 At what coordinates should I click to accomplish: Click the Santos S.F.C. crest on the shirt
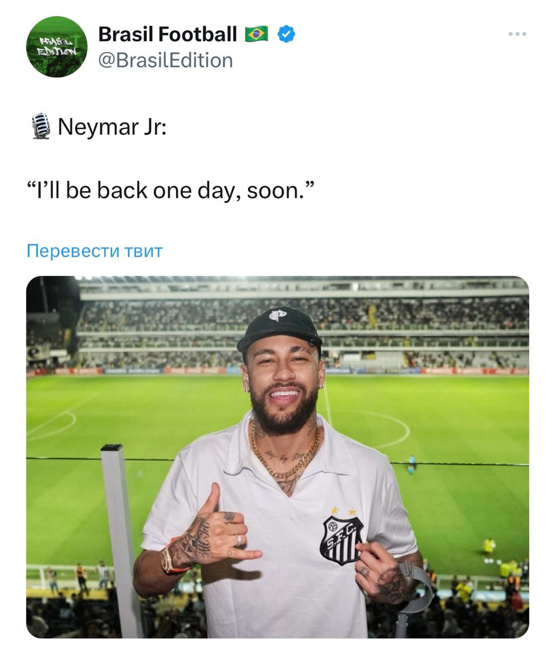[341, 540]
